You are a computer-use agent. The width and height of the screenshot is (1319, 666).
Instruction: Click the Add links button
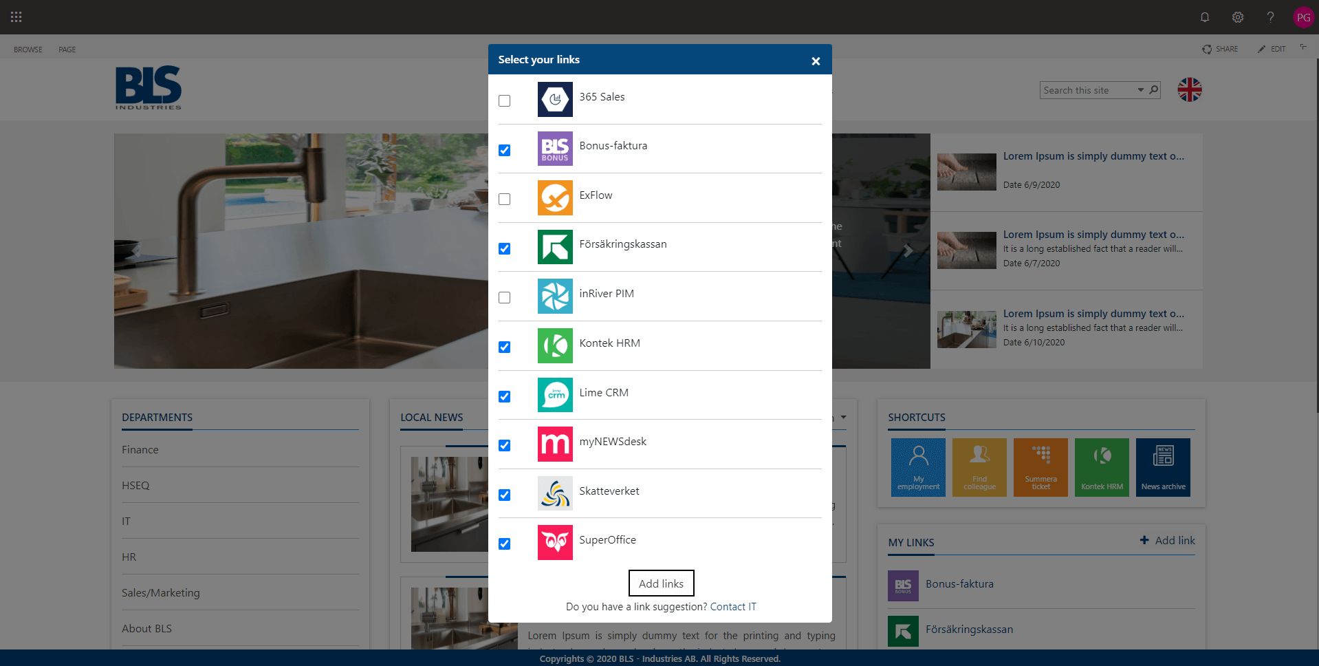tap(661, 583)
